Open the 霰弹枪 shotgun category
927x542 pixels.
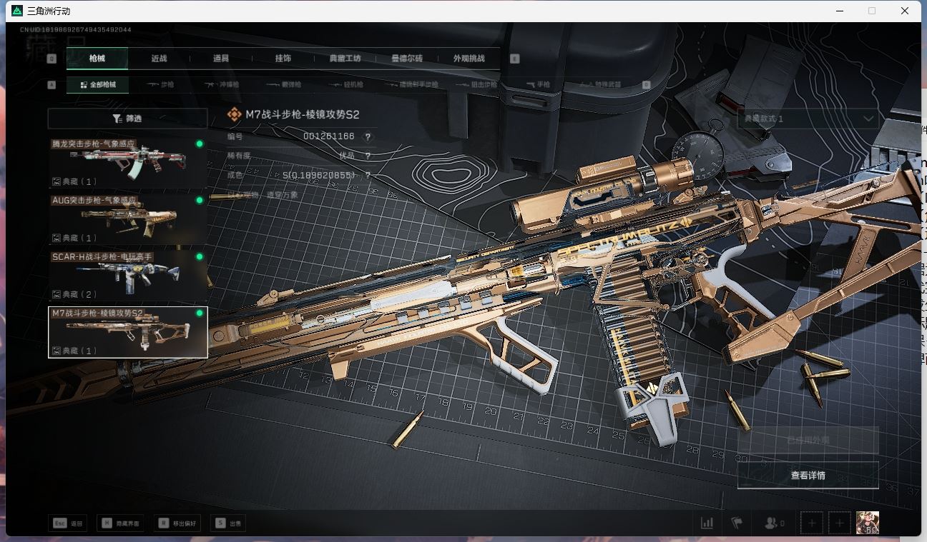click(273, 84)
